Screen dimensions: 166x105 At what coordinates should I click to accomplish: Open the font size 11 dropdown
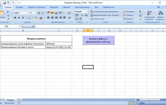pyautogui.click(x=35, y=13)
